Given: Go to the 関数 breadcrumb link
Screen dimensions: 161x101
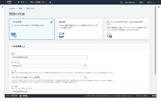Looking at the screenshot, I should pyautogui.click(x=21, y=8).
